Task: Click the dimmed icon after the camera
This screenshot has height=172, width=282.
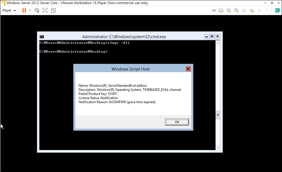Action: tap(267, 11)
